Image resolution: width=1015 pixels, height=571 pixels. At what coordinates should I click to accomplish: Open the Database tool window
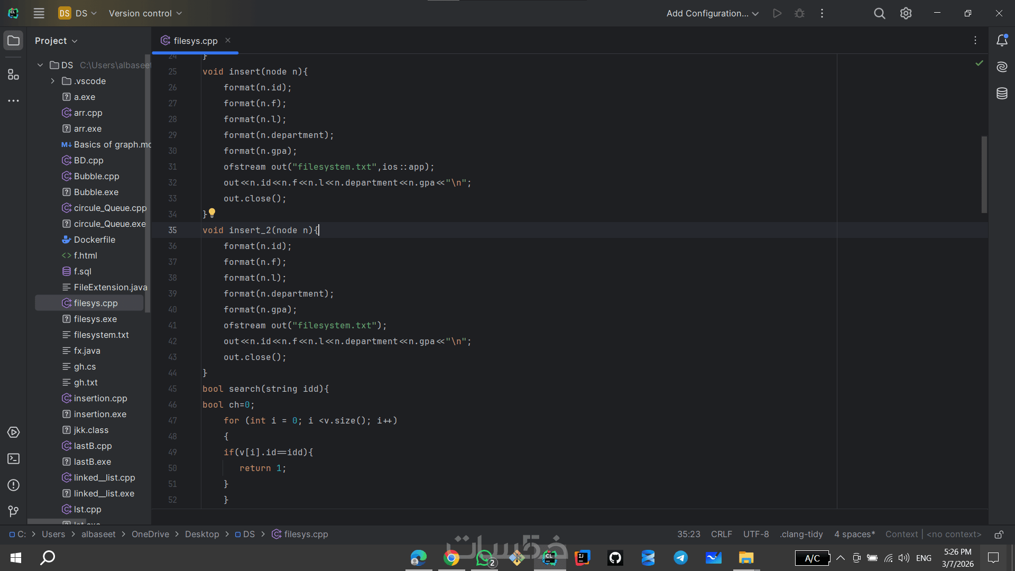1002,94
